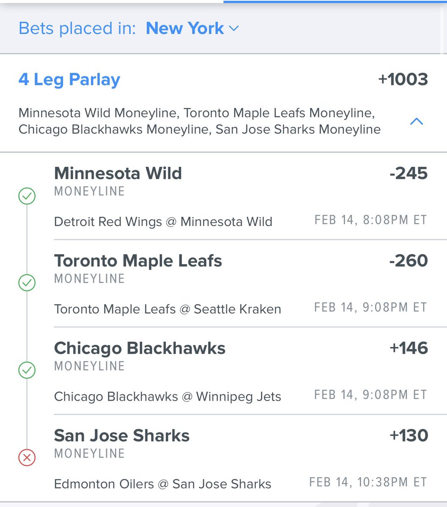447x507 pixels.
Task: Click the chevron next to New York
Action: click(x=234, y=29)
